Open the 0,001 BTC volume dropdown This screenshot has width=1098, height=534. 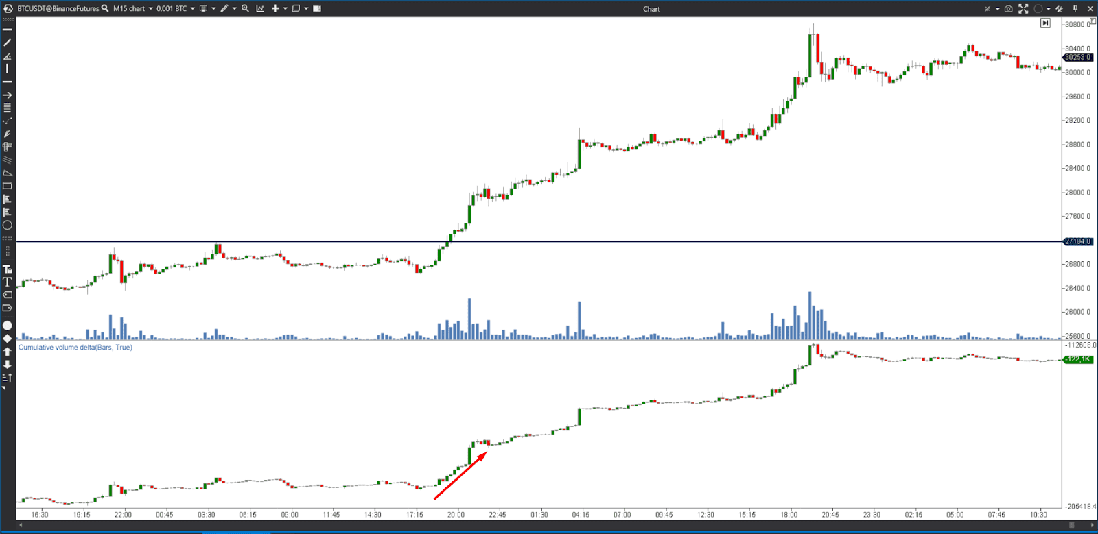coord(176,8)
